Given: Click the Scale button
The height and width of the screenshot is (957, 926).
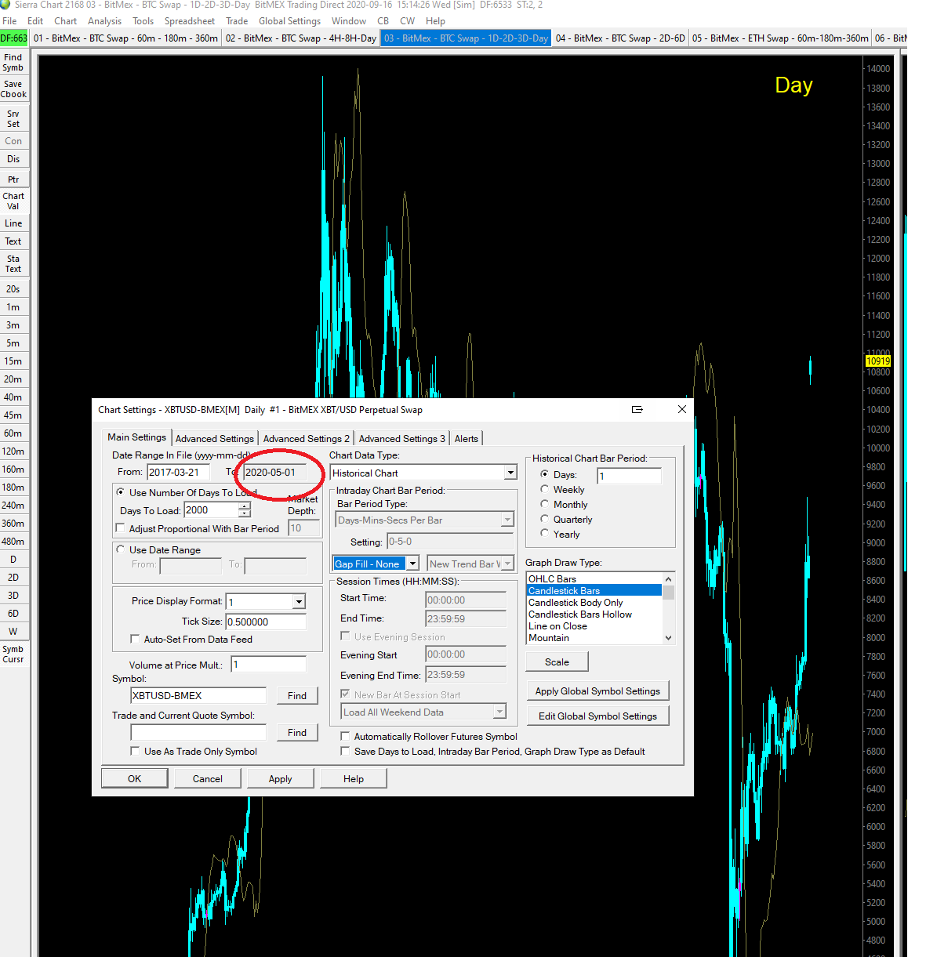Looking at the screenshot, I should tap(557, 662).
